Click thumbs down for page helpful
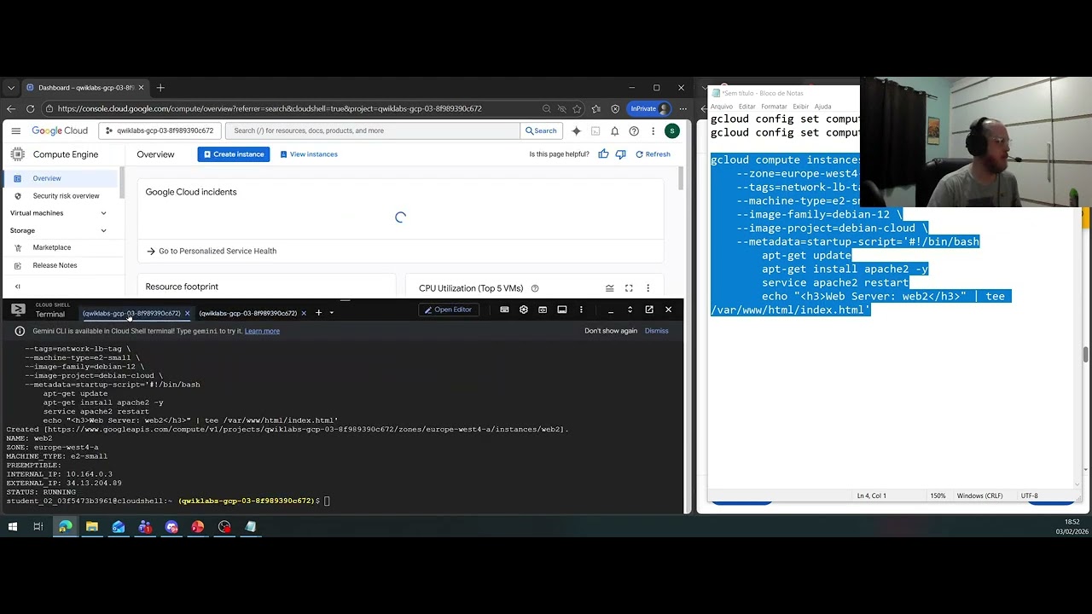 pyautogui.click(x=620, y=154)
